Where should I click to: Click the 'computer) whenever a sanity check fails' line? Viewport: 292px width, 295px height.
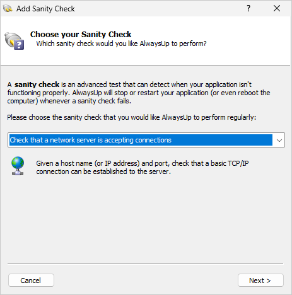[69, 101]
